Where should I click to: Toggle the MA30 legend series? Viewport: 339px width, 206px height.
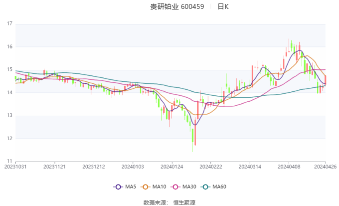pos(183,187)
